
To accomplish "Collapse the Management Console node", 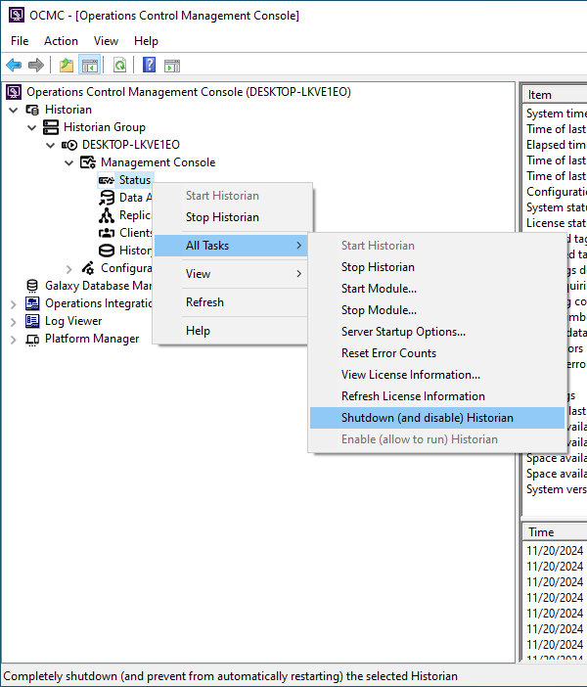I will (x=68, y=163).
